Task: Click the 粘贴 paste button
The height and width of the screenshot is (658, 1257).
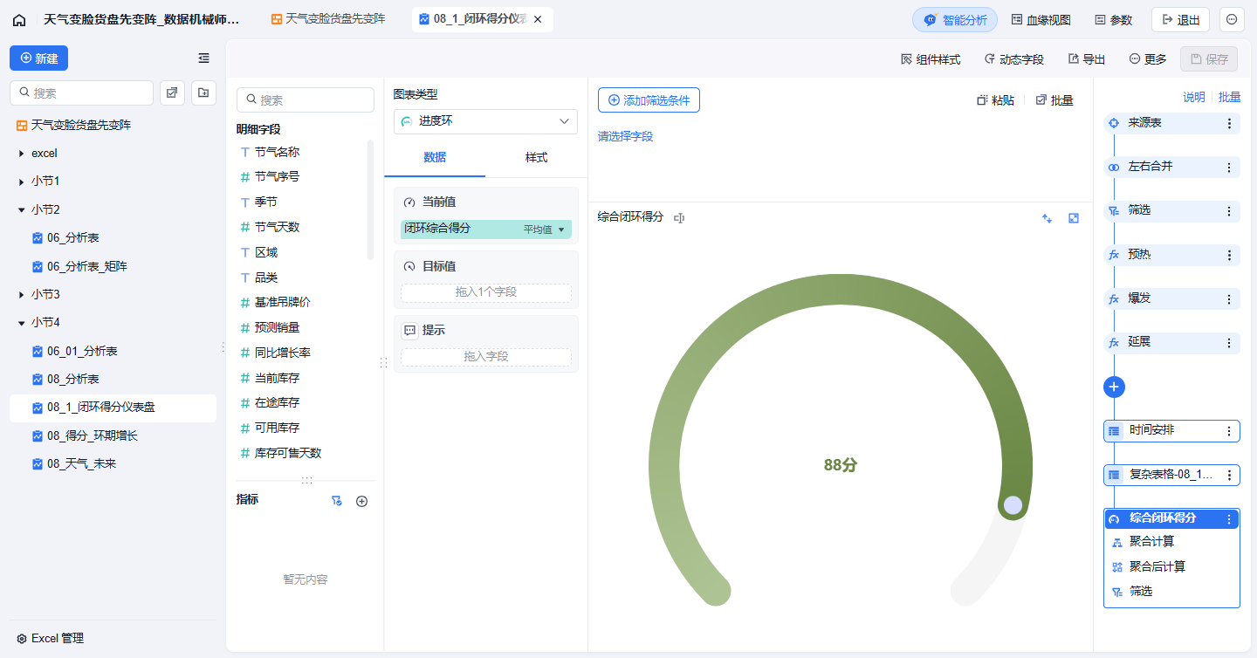Action: pyautogui.click(x=995, y=100)
